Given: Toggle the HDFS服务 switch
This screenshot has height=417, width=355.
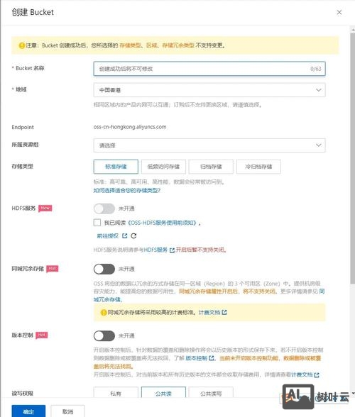Looking at the screenshot, I should 104,208.
